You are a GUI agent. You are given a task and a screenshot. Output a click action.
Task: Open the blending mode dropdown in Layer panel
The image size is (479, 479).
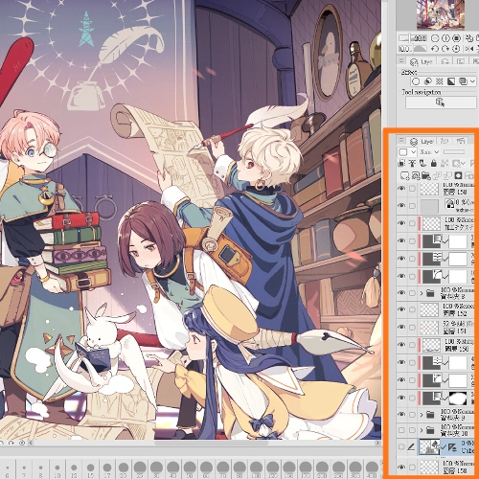coord(429,151)
